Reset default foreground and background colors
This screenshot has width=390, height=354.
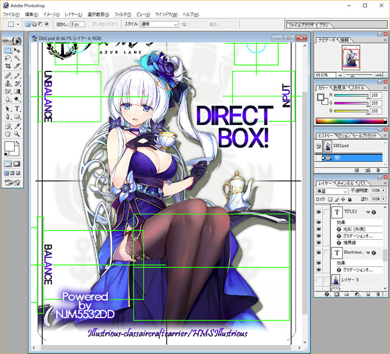coord(6,154)
